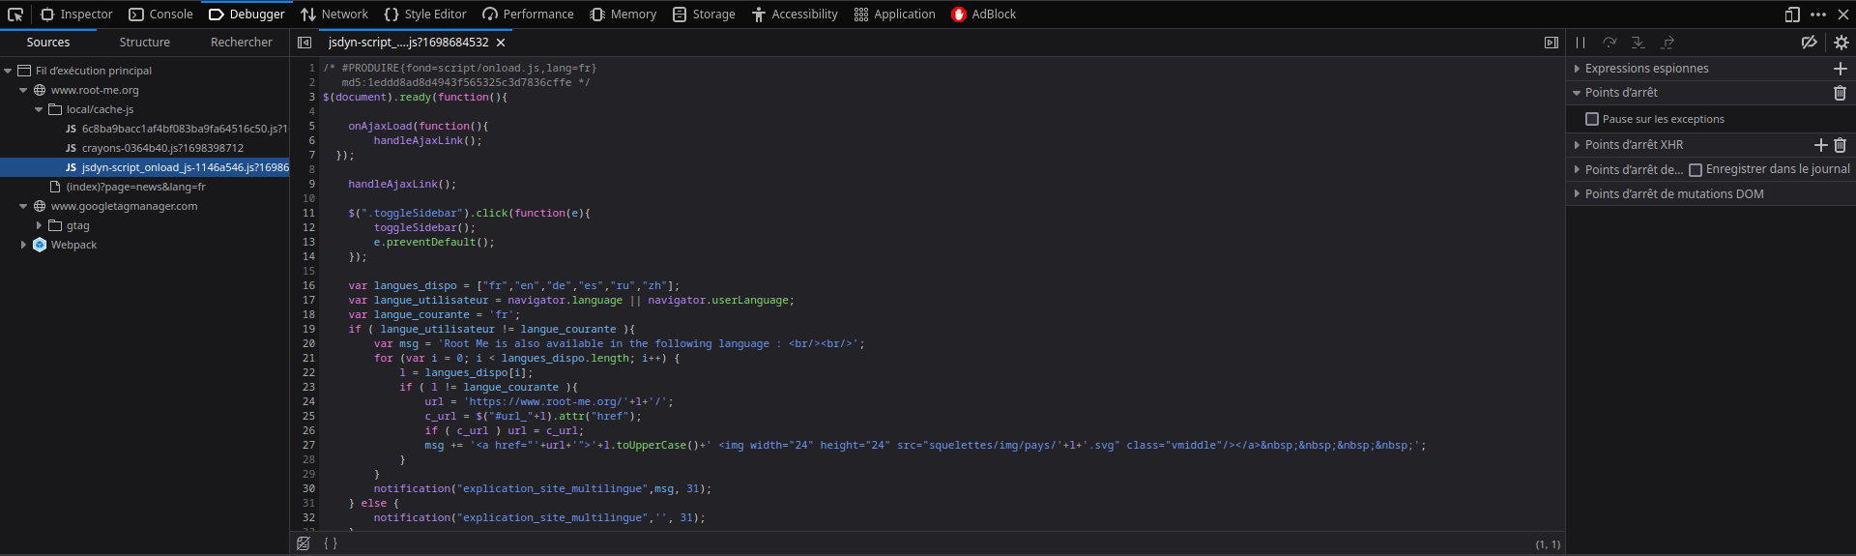Collapse www.googletagmanager.com node

tap(23, 206)
